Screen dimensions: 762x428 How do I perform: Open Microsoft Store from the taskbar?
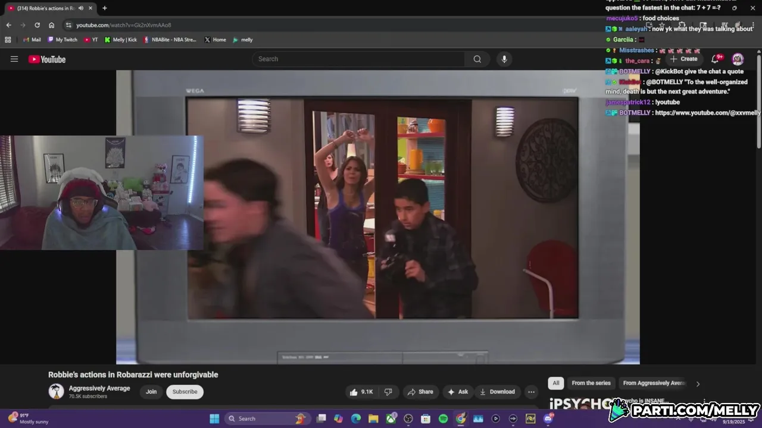[426, 418]
